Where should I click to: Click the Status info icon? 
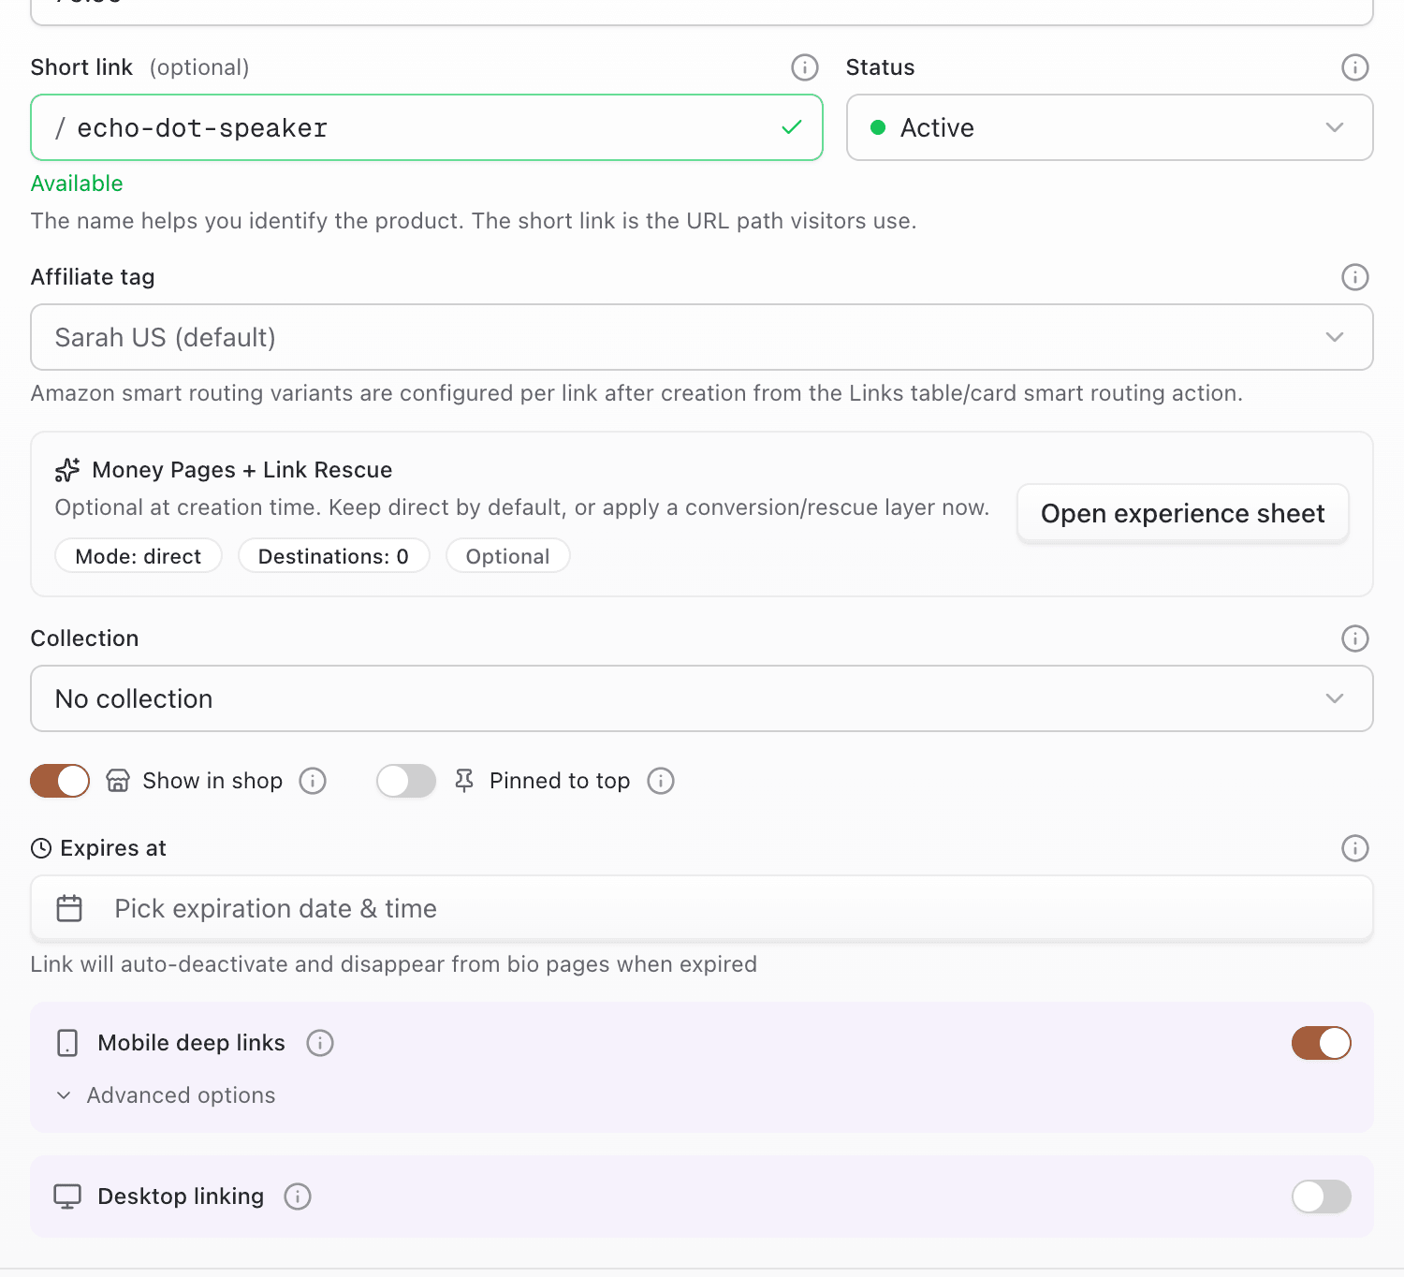coord(1354,67)
